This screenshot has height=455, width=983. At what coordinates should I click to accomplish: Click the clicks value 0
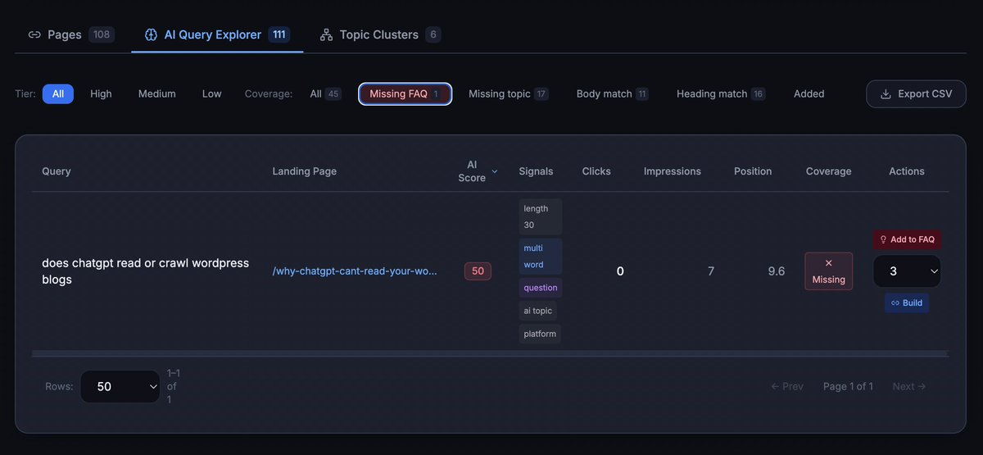620,271
